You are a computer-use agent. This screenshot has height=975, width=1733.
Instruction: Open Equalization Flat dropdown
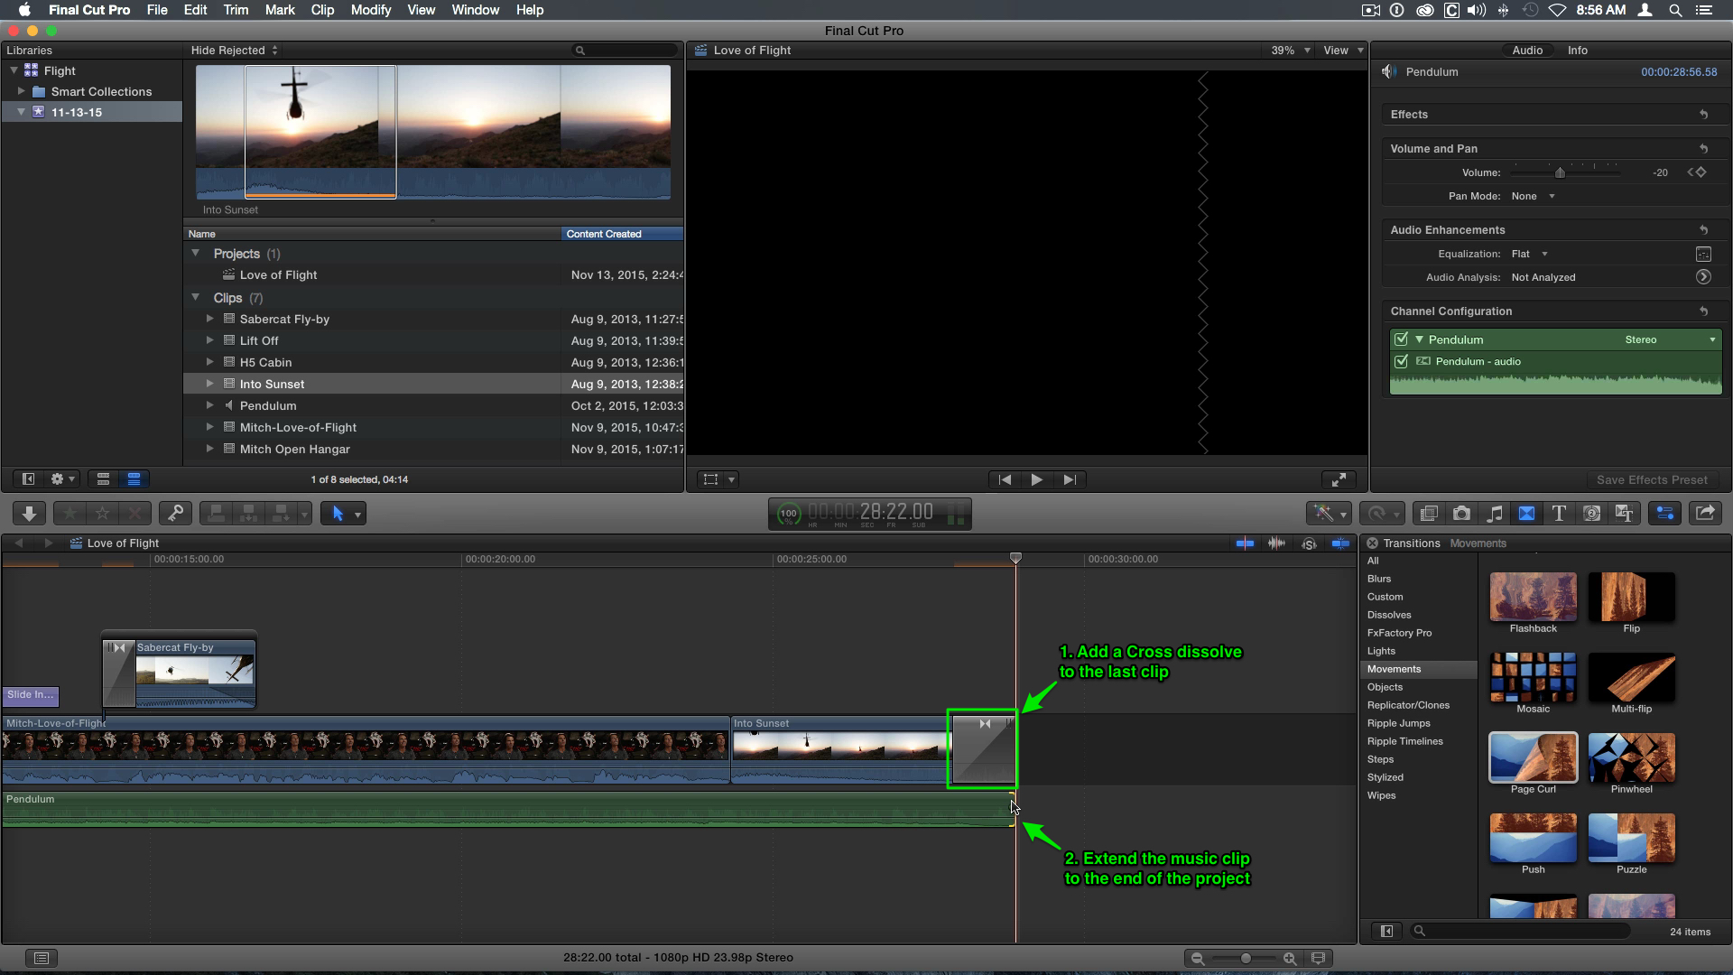click(x=1530, y=254)
